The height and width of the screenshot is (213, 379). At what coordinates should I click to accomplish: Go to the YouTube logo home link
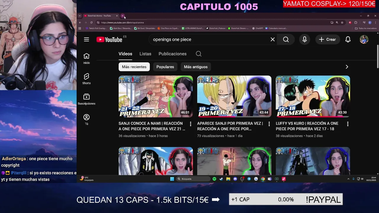(109, 39)
